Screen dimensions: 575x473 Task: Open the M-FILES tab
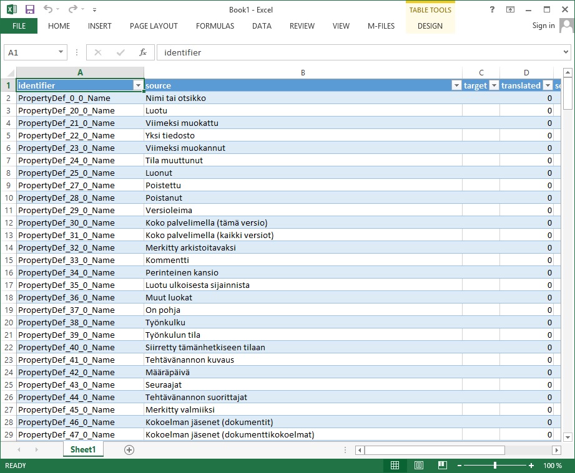pos(381,26)
